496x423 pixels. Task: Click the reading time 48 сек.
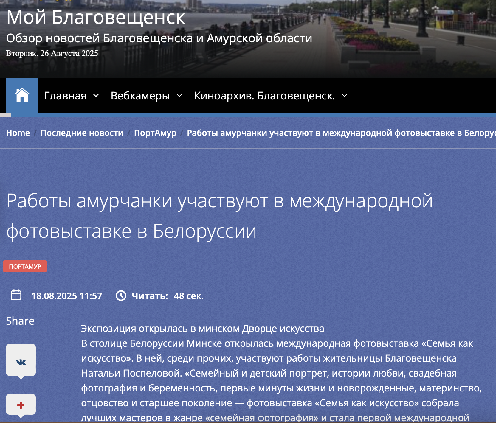(x=188, y=296)
